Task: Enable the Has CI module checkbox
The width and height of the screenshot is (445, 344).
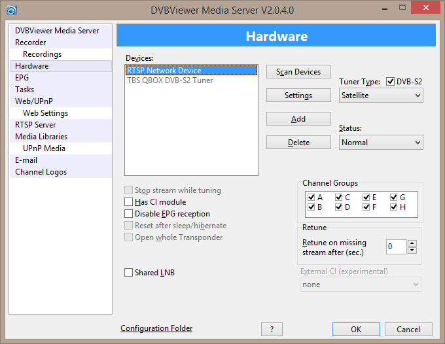Action: [128, 202]
